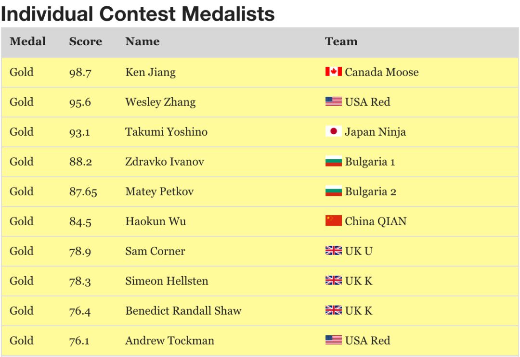Click the Bulgaria flag icon beside Bulgaria 2

pyautogui.click(x=333, y=191)
